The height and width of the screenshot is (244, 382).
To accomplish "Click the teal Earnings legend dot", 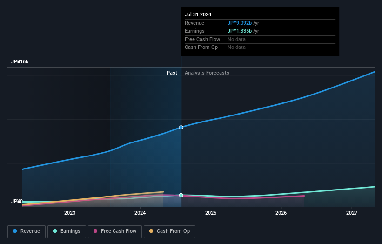I will point(55,231).
